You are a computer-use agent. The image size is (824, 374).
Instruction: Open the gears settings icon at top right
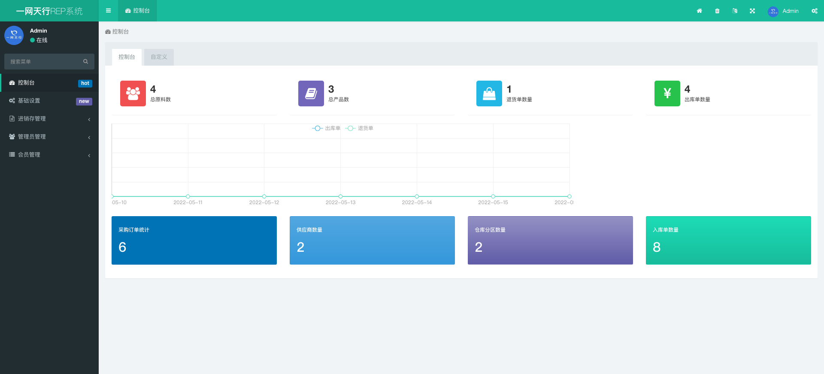click(x=814, y=11)
